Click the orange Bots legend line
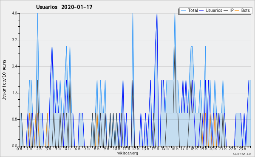 click(x=237, y=11)
